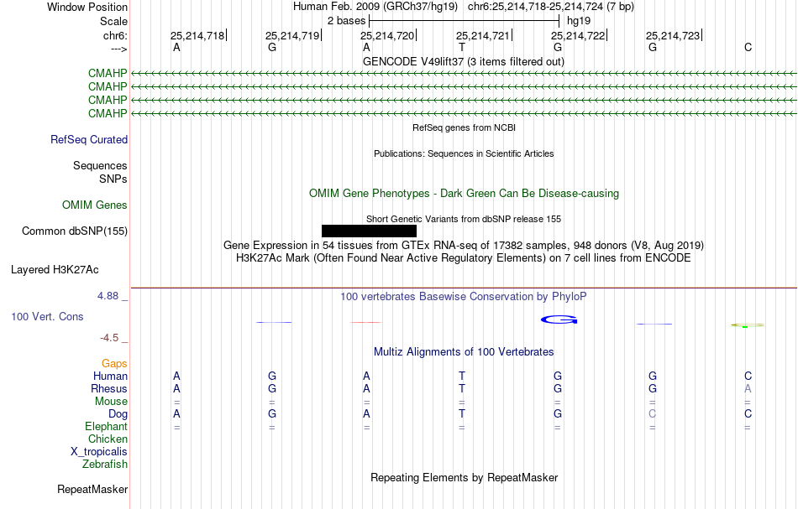
Task: Click the Elephant species label
Action: tap(107, 427)
